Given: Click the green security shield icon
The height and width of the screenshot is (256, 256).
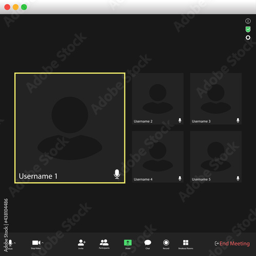Looking at the screenshot, I should pos(248,29).
